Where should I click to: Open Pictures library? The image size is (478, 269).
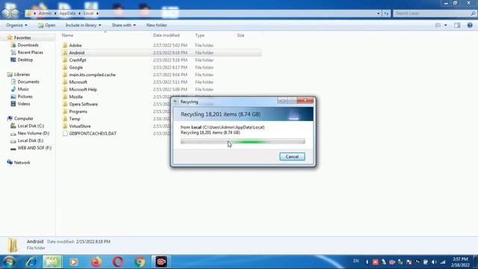(25, 96)
